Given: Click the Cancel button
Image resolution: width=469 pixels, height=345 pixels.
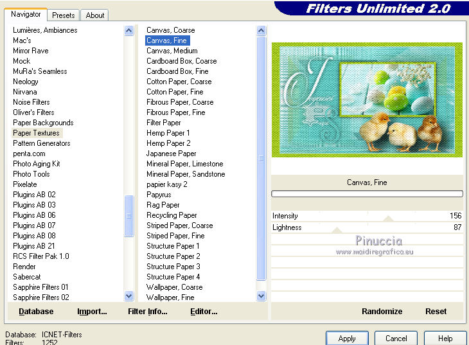Looking at the screenshot, I should 396,339.
